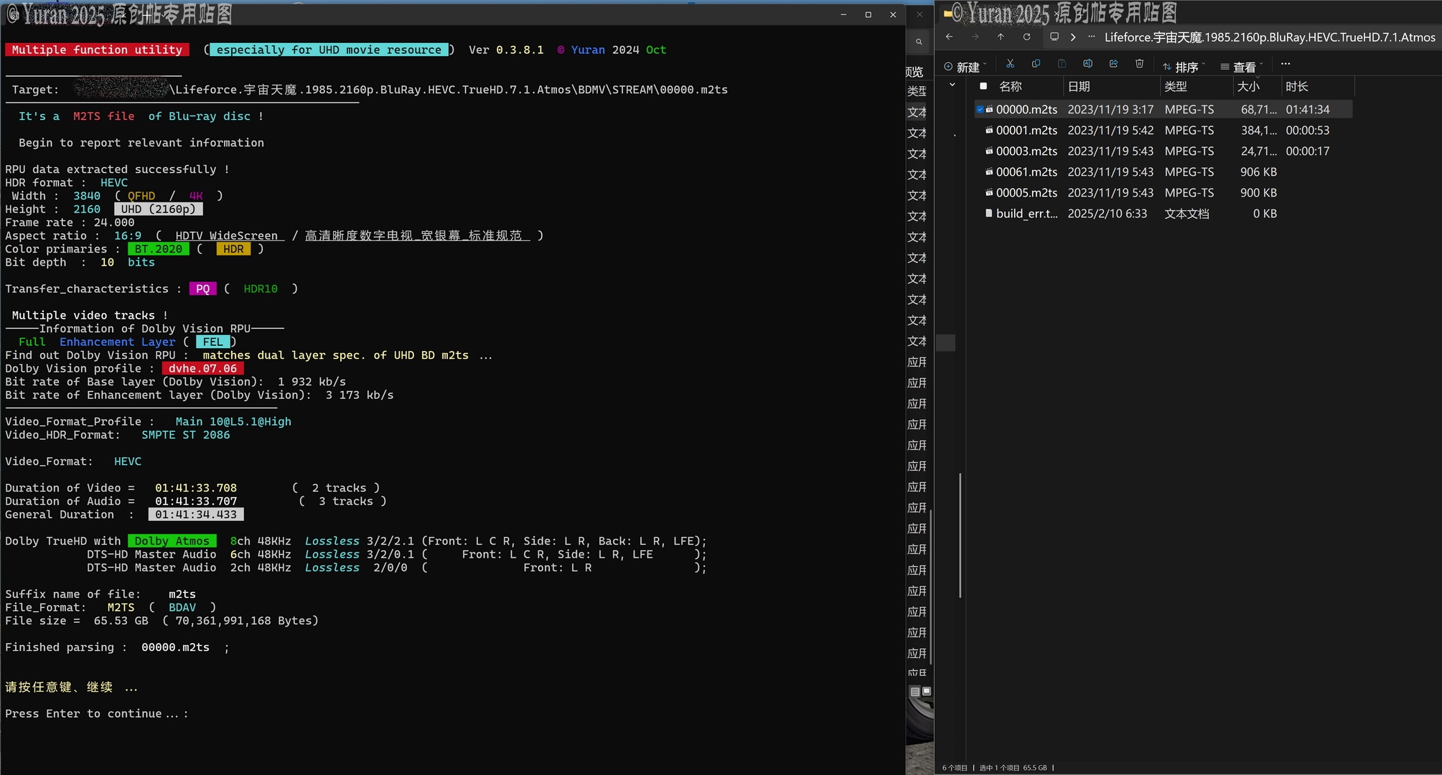
Task: Click the 2023/11/19 5:42 date cell
Action: [1110, 130]
